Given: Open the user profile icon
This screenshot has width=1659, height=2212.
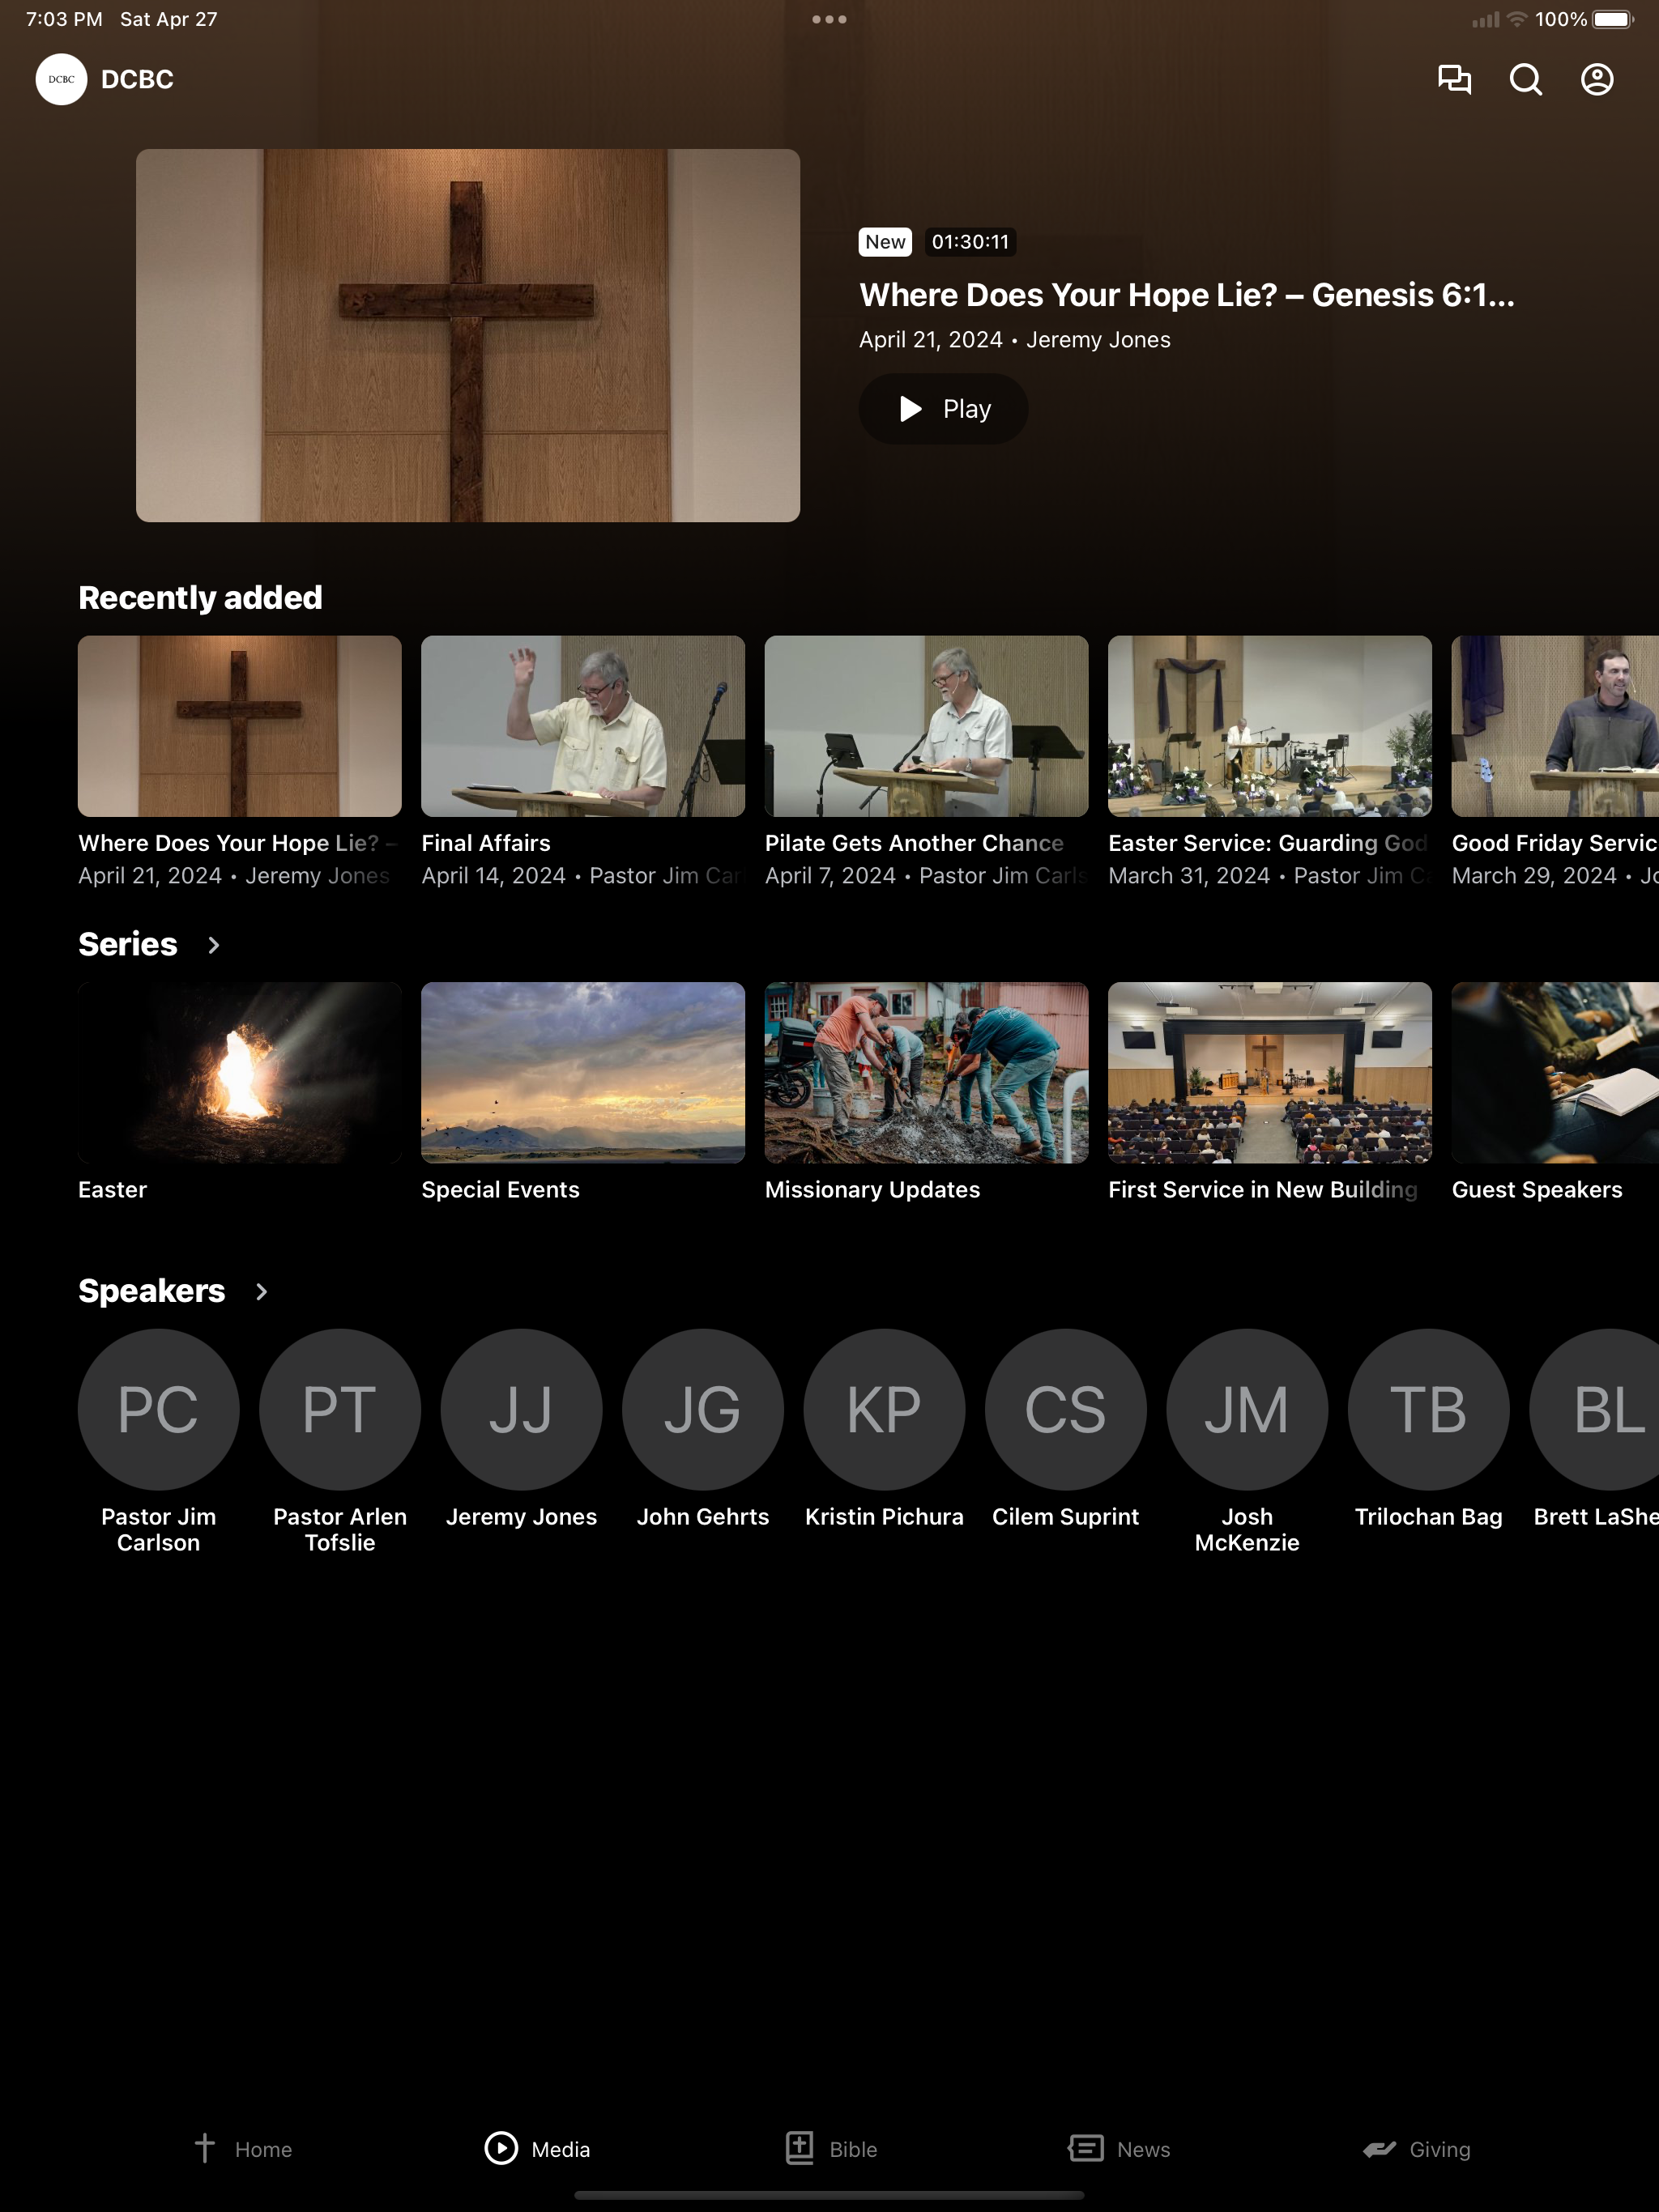Looking at the screenshot, I should (1597, 79).
